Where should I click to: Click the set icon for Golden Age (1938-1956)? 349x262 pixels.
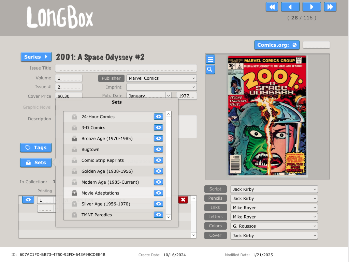[x=74, y=171]
